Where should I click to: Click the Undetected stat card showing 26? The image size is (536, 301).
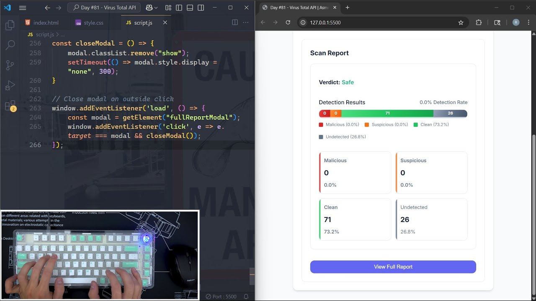point(431,219)
